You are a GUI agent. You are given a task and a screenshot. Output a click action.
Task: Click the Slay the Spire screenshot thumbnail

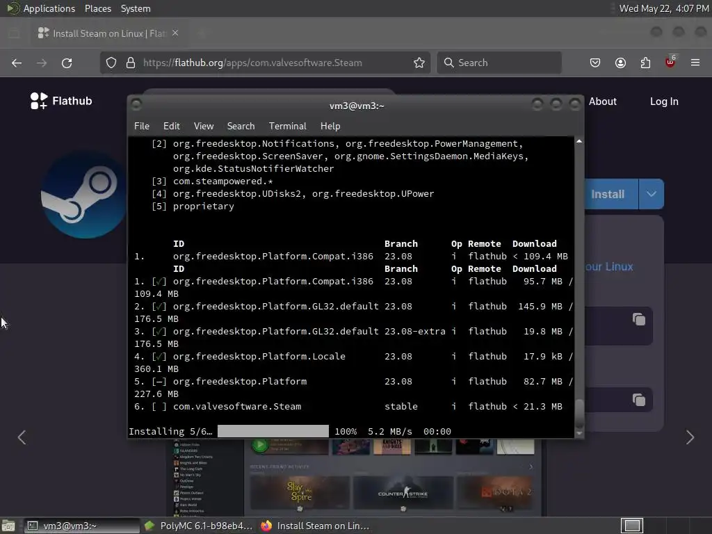[x=300, y=494]
